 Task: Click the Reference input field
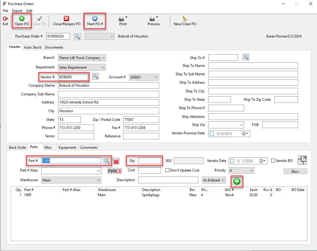[141, 136]
